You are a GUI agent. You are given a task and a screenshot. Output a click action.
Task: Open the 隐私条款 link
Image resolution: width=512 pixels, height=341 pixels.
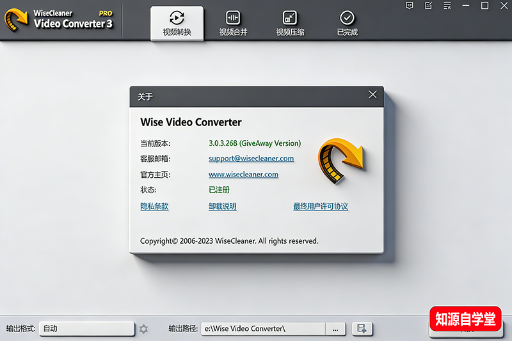[154, 207]
